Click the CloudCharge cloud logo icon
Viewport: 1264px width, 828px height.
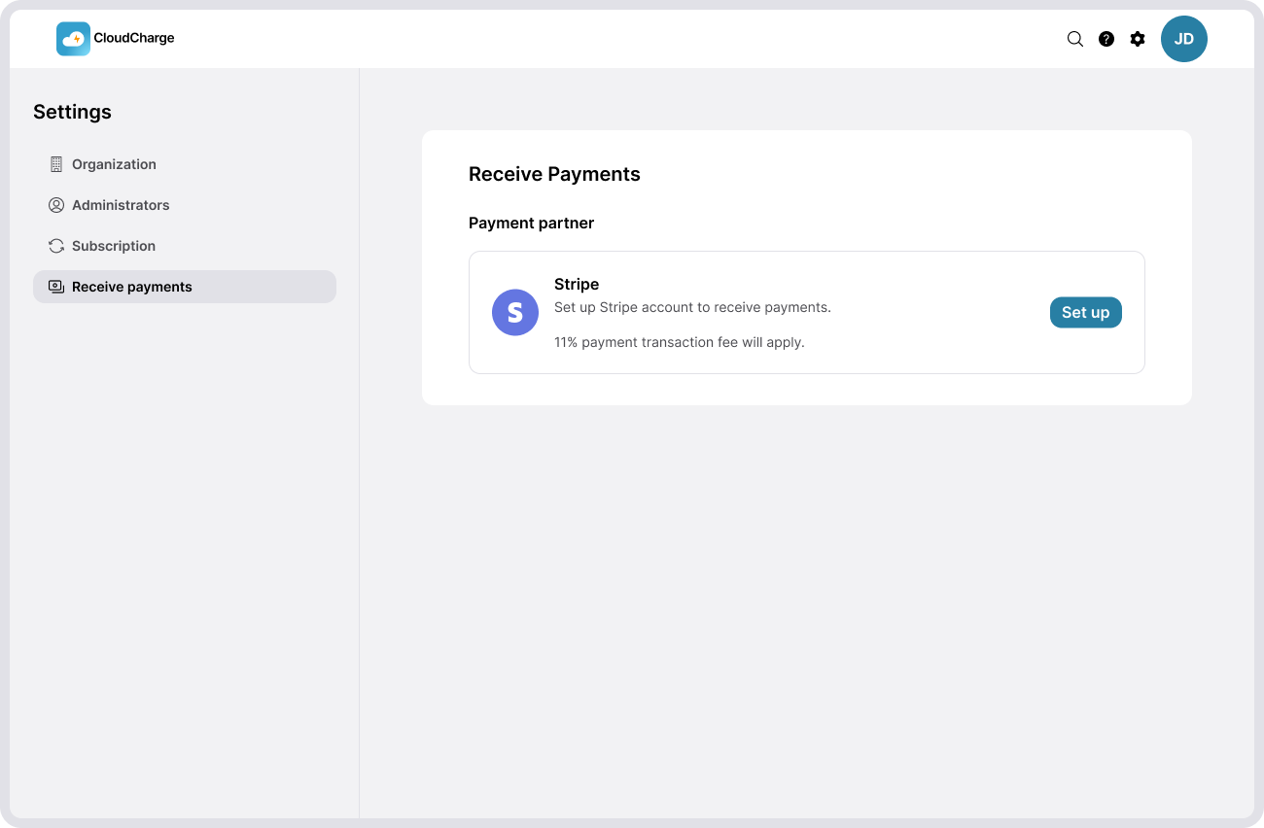[73, 39]
